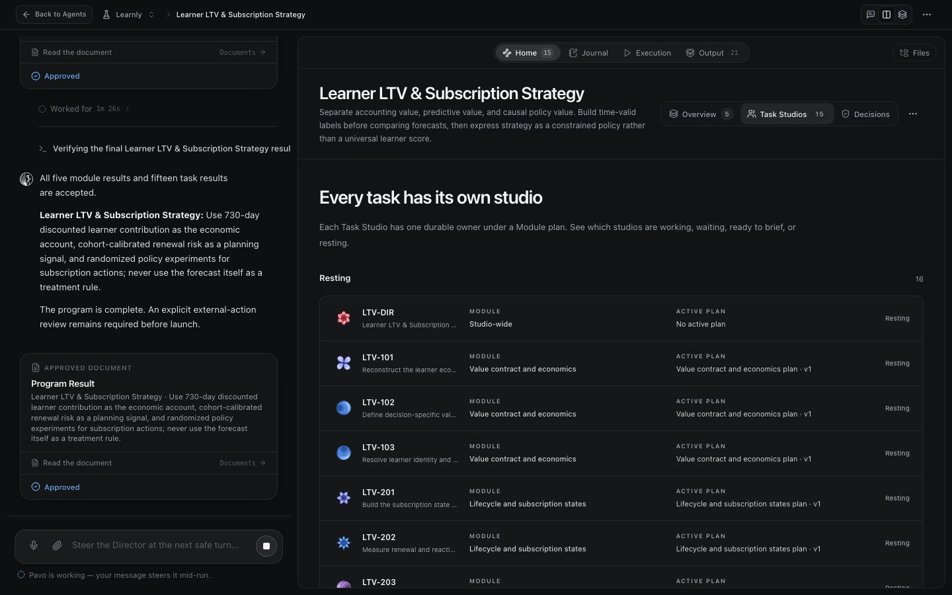952x595 pixels.
Task: Open Documents link in Program Result card
Action: coord(243,463)
